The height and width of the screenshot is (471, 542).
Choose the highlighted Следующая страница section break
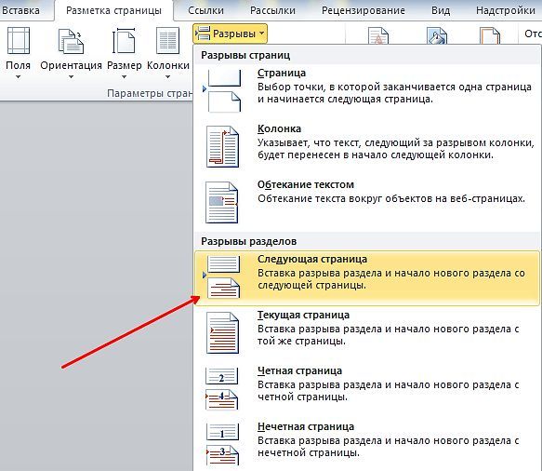tap(366, 278)
